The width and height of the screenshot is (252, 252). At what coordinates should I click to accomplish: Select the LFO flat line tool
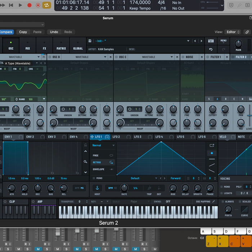click(212, 159)
